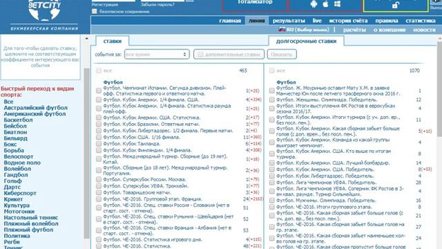Go to Австралийский футбол

(35, 108)
